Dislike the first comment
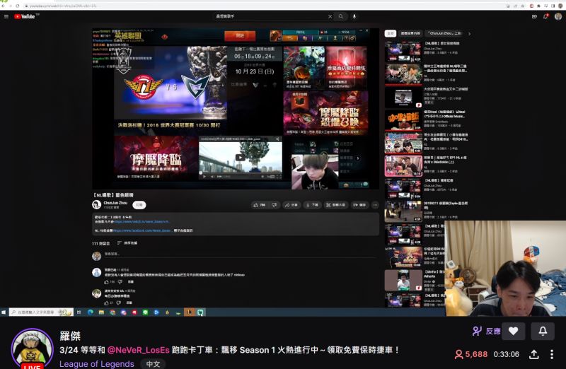 120,282
